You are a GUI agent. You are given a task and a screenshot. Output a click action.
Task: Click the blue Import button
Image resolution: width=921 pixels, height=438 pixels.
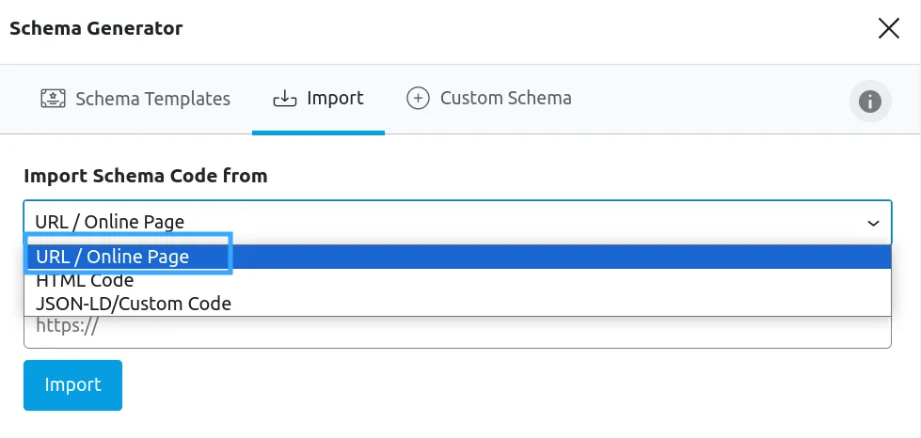[72, 385]
